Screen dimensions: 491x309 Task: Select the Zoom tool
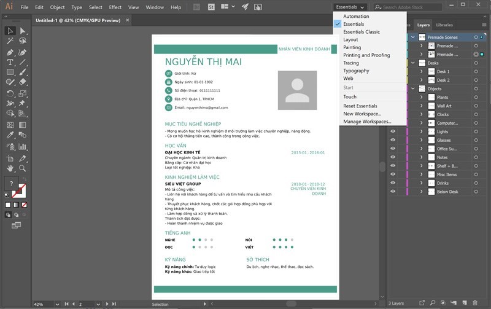22,168
